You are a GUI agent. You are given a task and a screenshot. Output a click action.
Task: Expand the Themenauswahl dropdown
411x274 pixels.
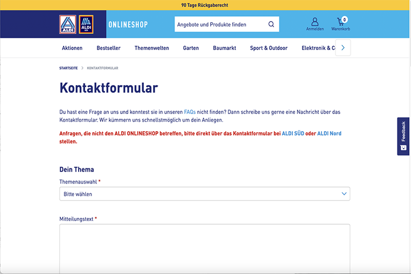point(204,194)
